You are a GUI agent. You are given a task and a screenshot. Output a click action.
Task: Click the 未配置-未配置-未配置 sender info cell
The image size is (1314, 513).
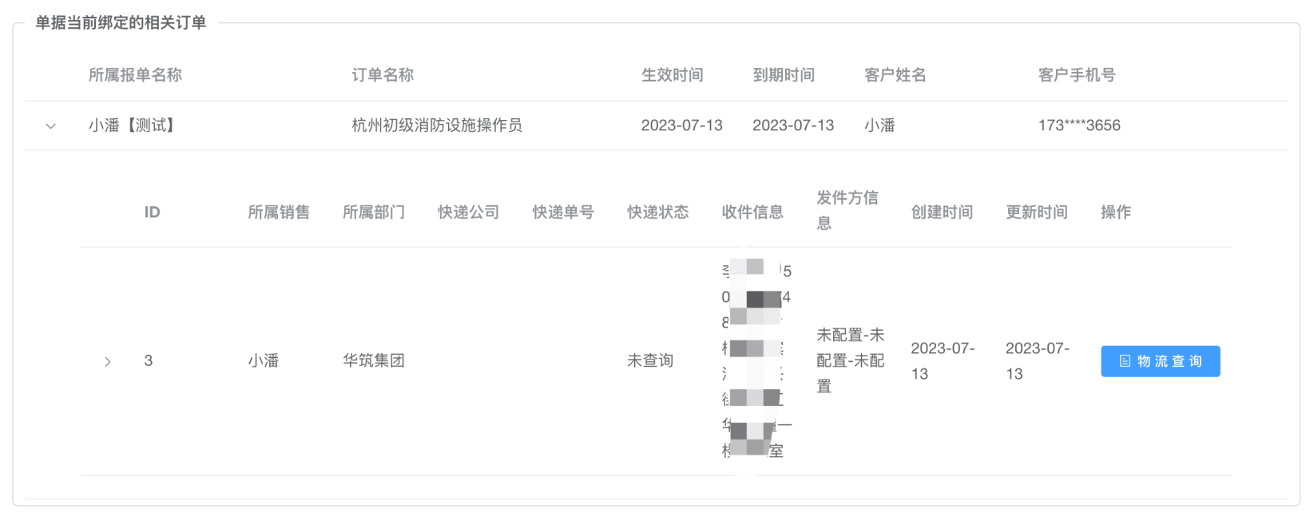850,360
